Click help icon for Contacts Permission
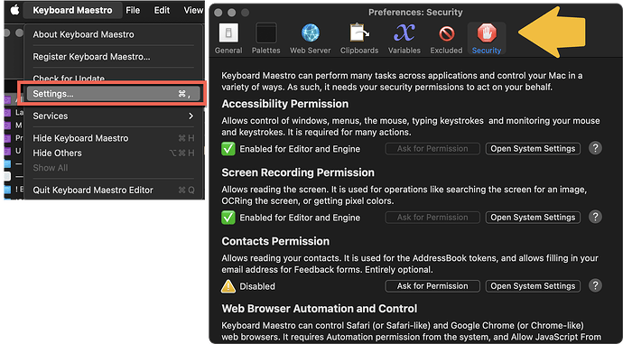 coord(595,285)
